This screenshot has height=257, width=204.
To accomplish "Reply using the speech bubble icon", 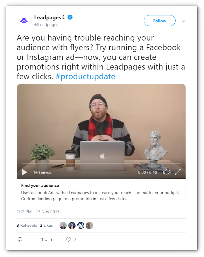I will [x=20, y=239].
